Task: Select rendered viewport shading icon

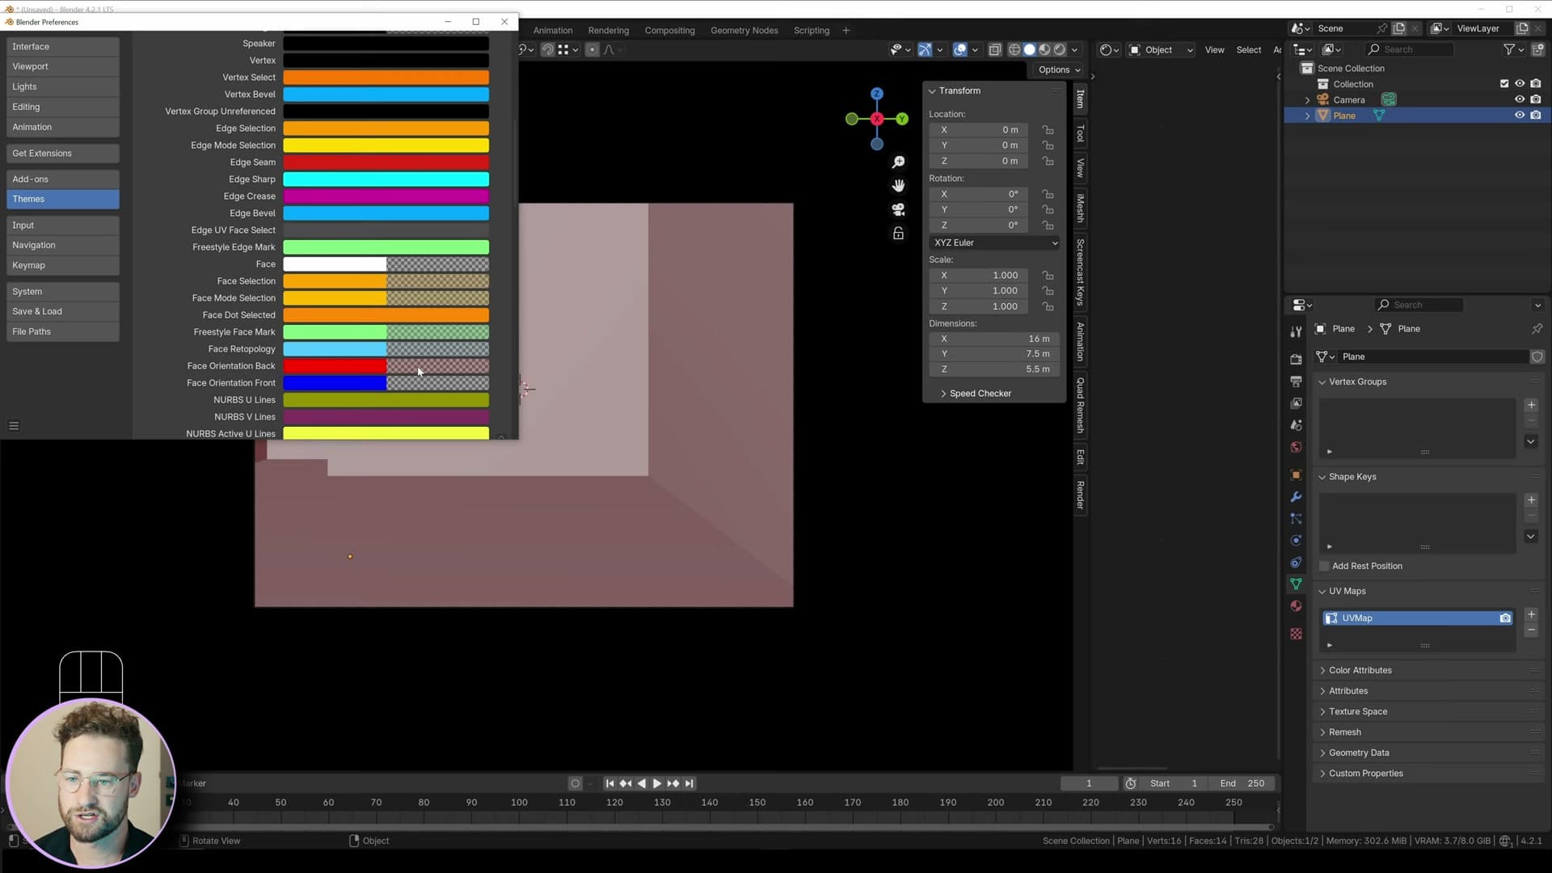Action: coord(1060,50)
